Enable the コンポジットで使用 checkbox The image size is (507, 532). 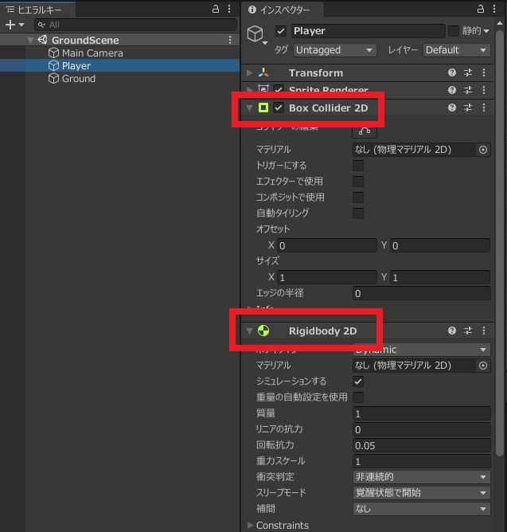pos(358,198)
